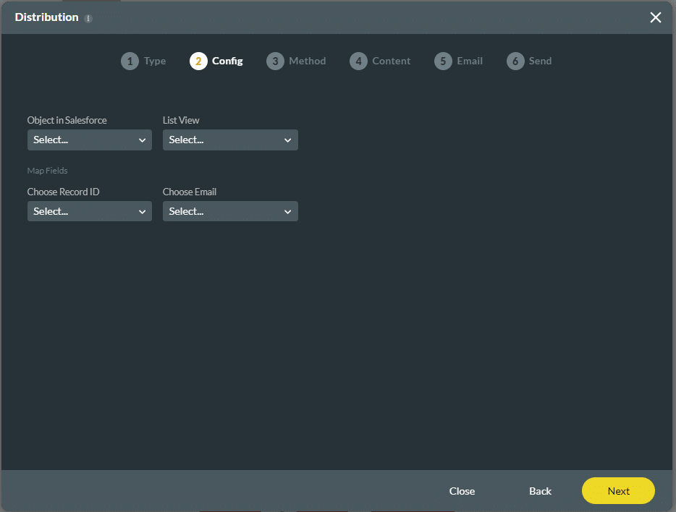Screen dimensions: 676x512
Task: Click the Distribution dialog title
Action: click(x=47, y=17)
